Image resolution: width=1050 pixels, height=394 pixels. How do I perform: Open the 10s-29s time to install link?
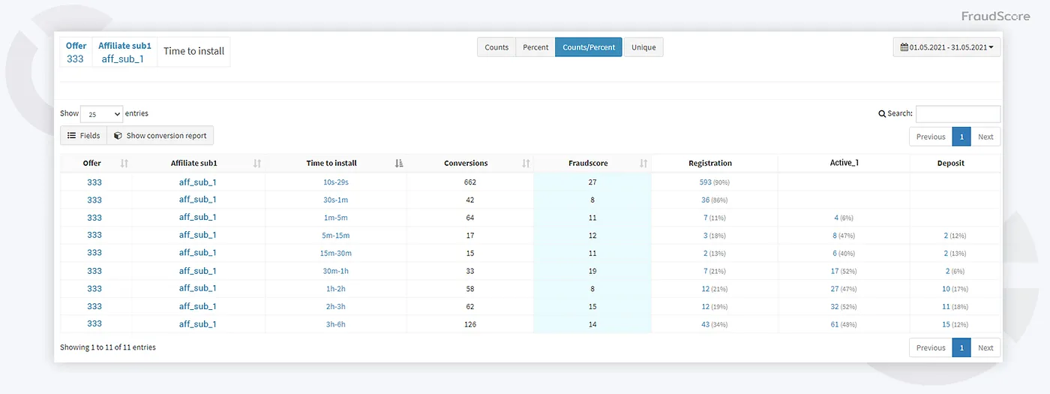335,182
